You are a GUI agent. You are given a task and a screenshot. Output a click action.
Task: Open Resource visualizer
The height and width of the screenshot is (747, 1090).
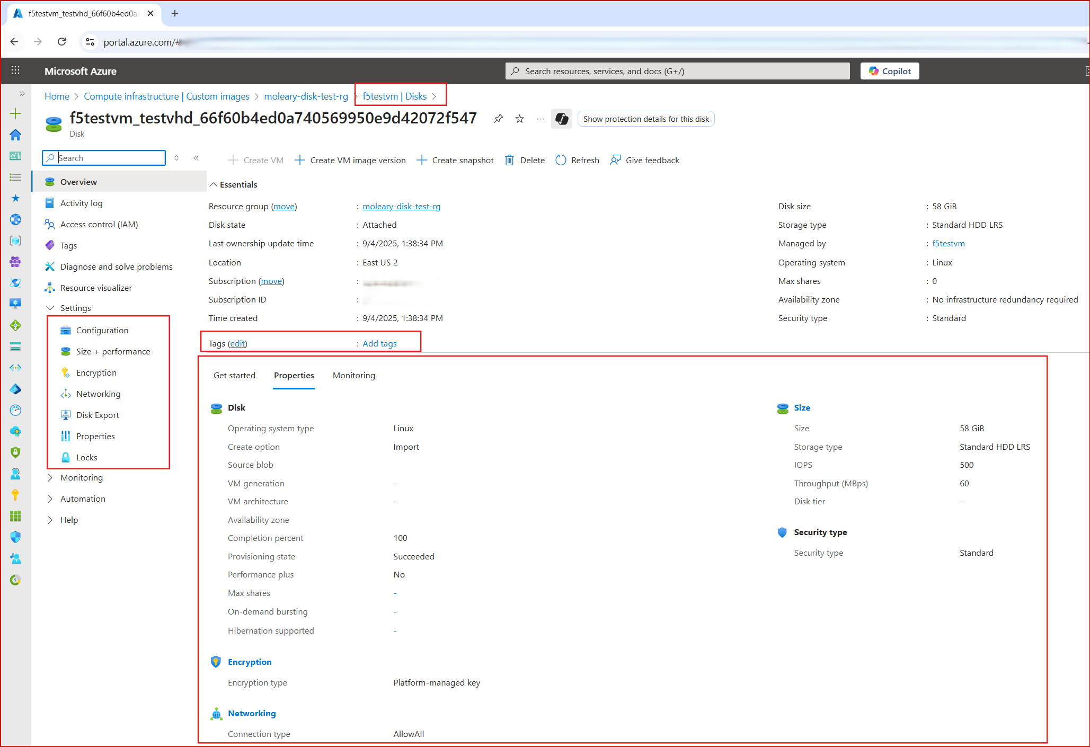(96, 288)
